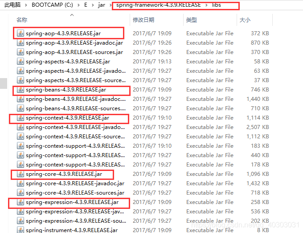
Task: Click jar icon of spring-core-4.3.9.RELEASE-sources.jar
Action: point(20,193)
